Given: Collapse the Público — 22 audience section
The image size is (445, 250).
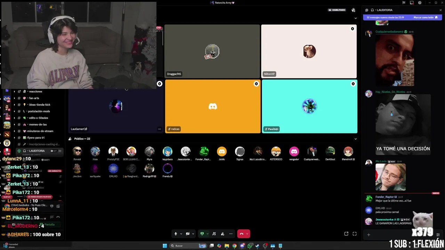Looking at the screenshot, I should point(355,139).
